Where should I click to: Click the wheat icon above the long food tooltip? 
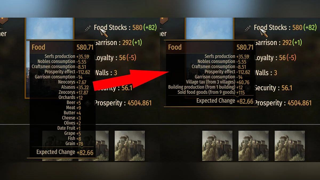(88, 28)
